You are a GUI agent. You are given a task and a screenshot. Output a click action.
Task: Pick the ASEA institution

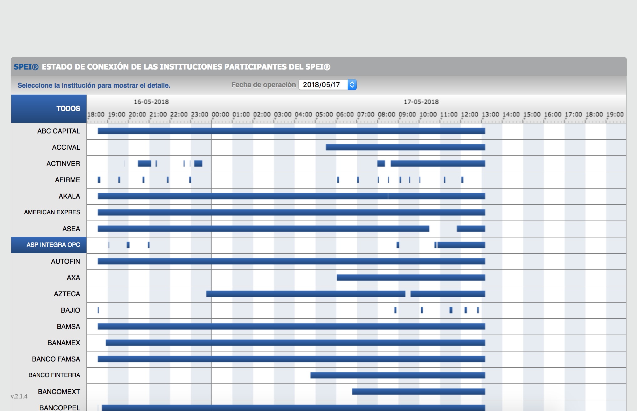[49, 229]
